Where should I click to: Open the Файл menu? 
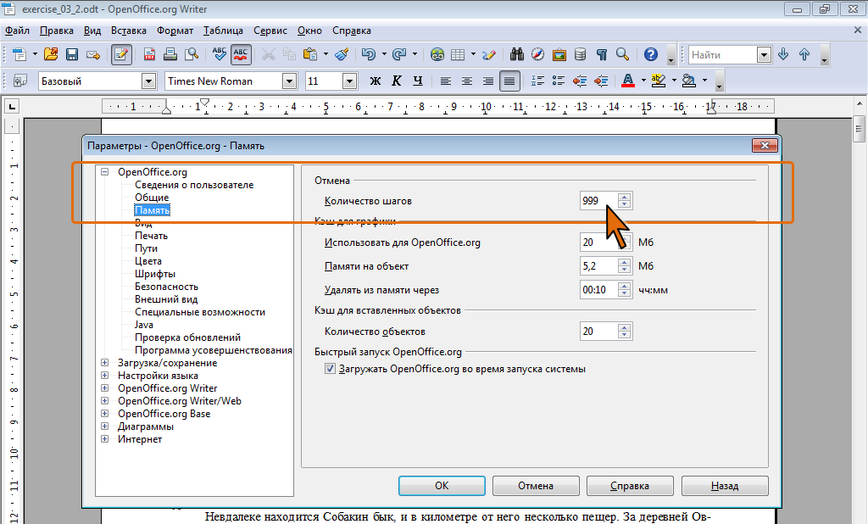point(17,31)
